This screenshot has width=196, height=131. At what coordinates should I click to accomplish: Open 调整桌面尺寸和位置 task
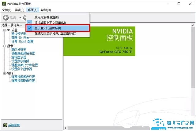(x=24, y=65)
